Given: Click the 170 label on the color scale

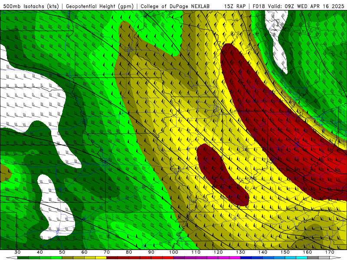Looking at the screenshot, I should 330,252.
